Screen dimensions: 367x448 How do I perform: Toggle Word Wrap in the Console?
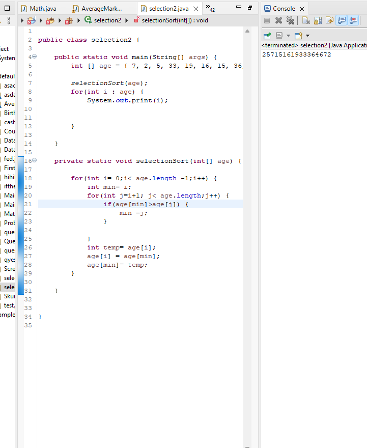[329, 20]
